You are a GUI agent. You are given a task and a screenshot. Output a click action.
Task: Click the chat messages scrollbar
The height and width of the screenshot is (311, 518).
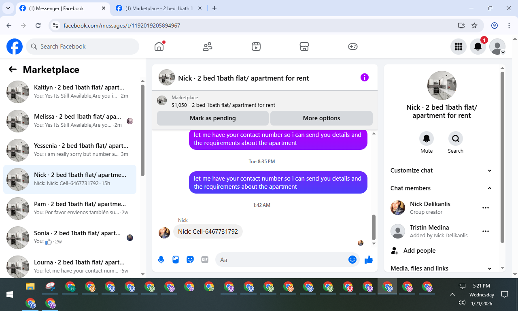(374, 227)
